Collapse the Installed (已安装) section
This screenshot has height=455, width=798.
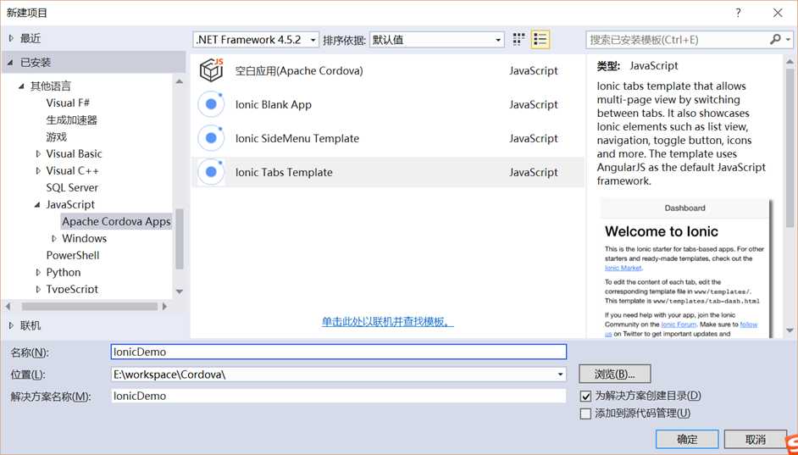[x=11, y=63]
